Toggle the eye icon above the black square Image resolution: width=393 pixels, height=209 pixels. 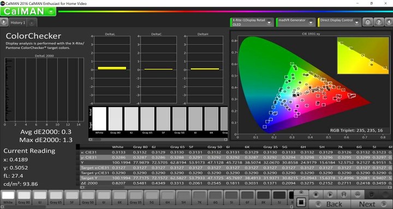pyautogui.click(x=301, y=193)
